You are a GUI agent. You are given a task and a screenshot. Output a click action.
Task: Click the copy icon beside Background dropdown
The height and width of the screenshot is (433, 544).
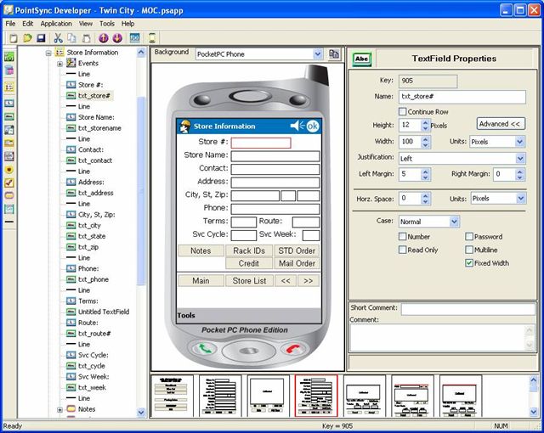[334, 53]
